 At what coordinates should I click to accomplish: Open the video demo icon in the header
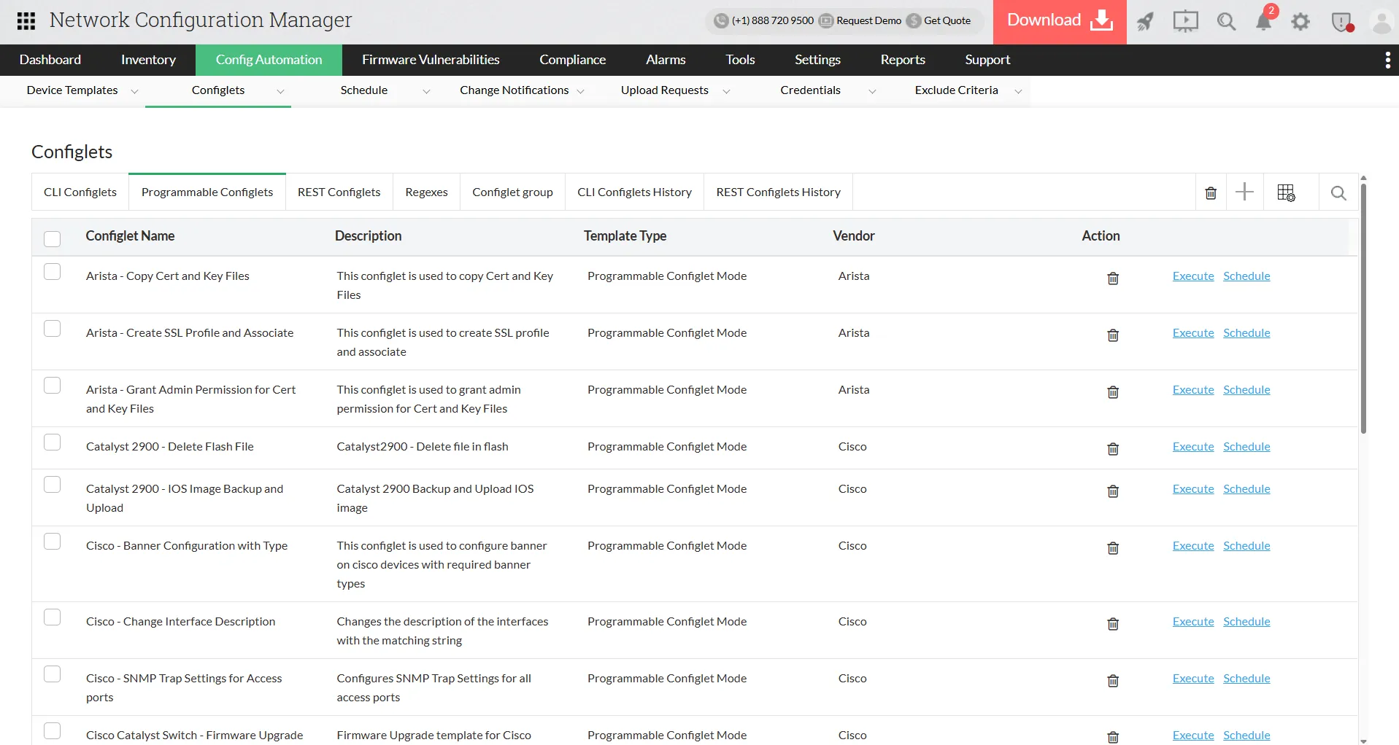tap(1184, 21)
